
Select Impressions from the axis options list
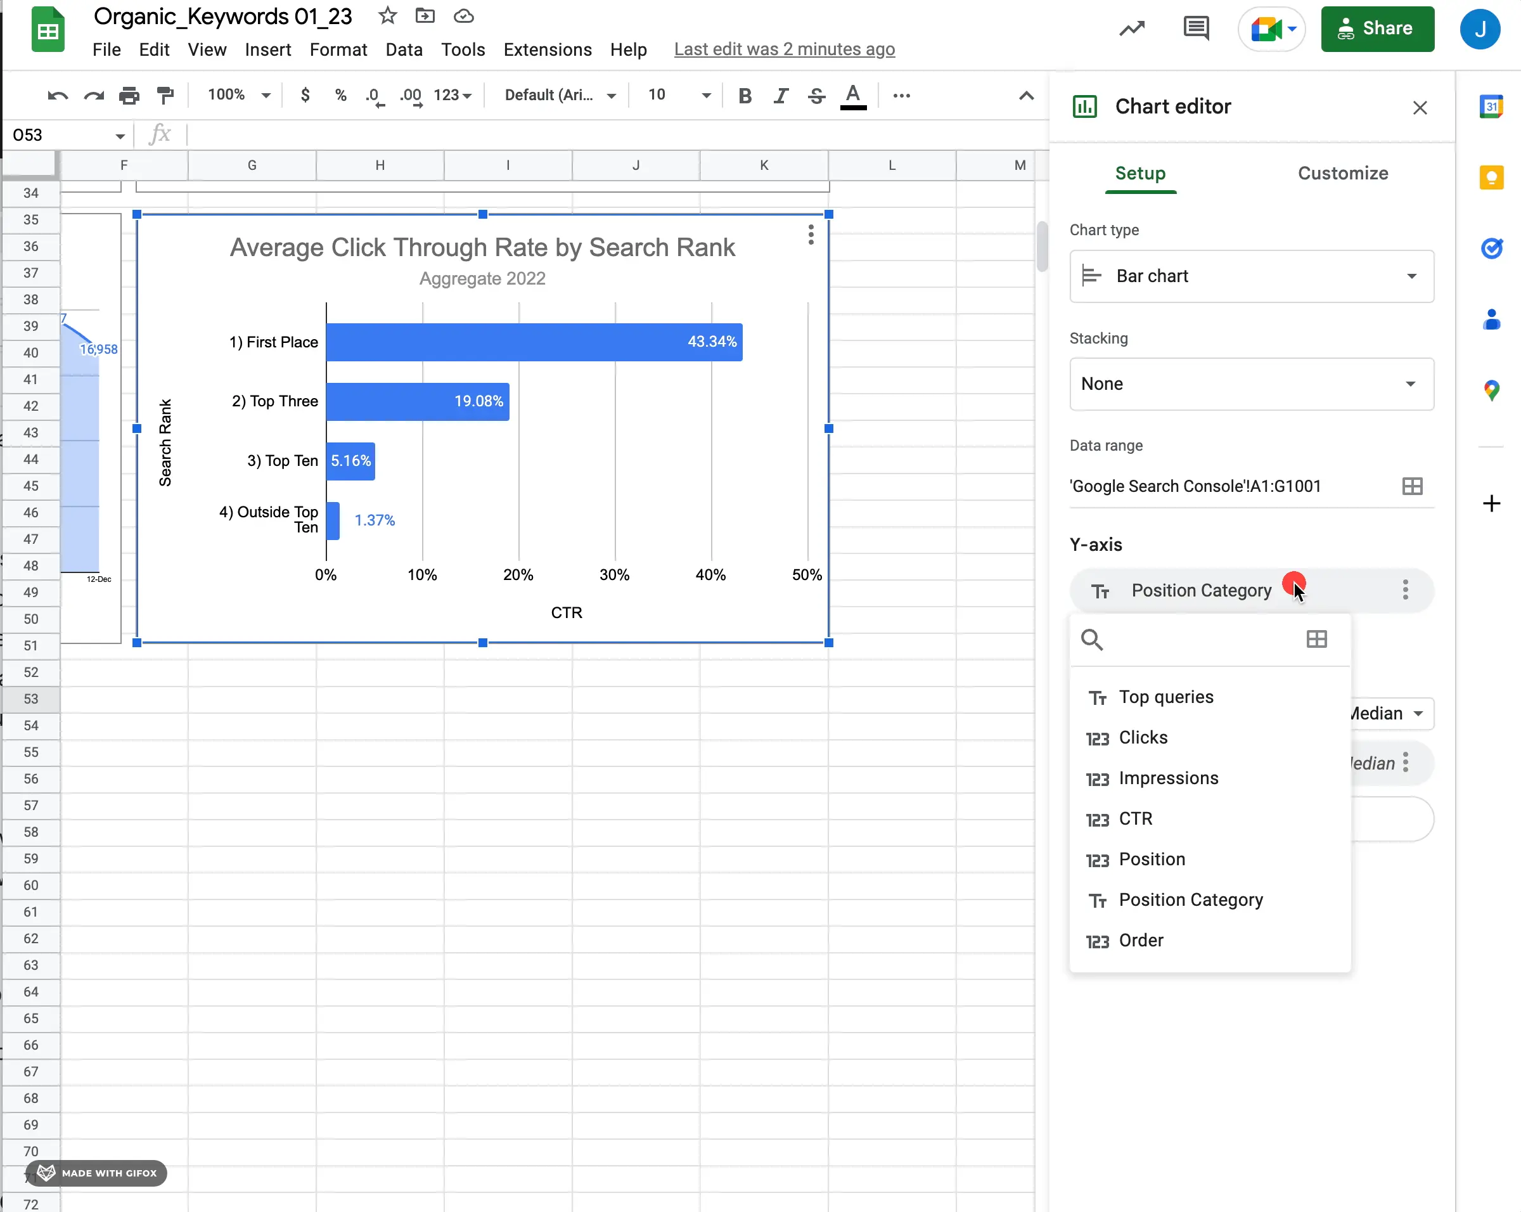[1167, 777]
